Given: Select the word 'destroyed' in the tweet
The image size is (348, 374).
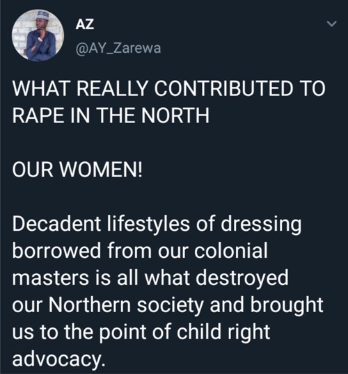Looking at the screenshot, I should 242,278.
